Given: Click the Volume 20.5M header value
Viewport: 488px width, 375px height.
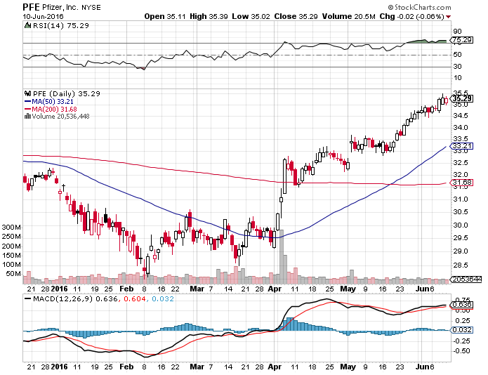Looking at the screenshot, I should [x=348, y=16].
